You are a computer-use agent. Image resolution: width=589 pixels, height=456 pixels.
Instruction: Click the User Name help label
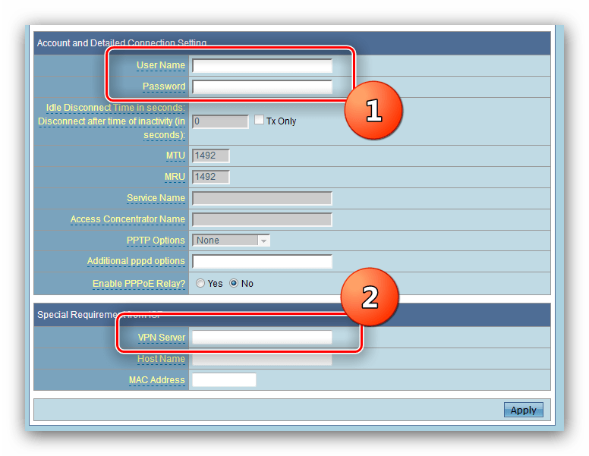coord(161,65)
